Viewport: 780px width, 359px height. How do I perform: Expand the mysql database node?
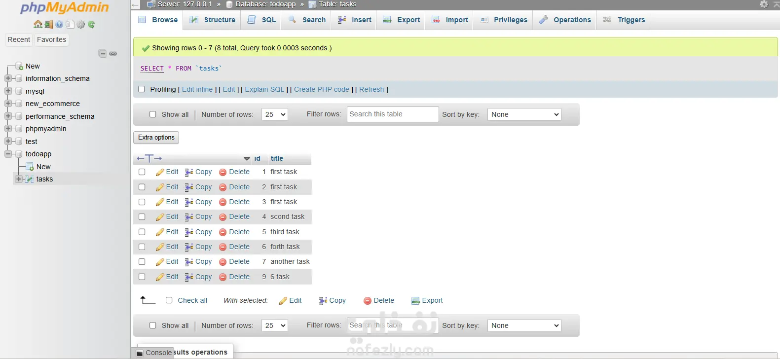(x=8, y=91)
